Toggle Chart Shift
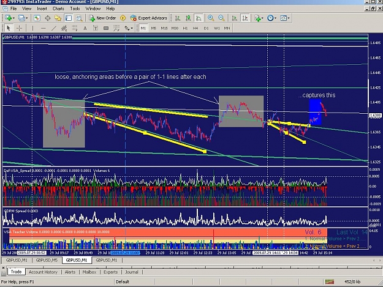The image size is (383, 287). [x=245, y=18]
